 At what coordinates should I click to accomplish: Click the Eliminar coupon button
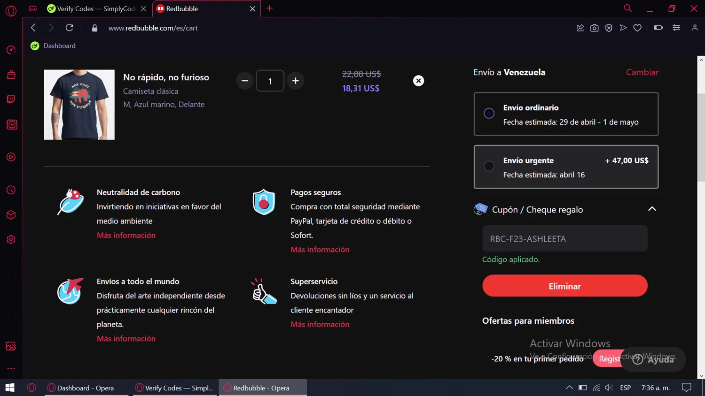(x=565, y=286)
